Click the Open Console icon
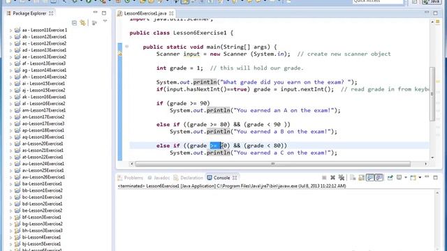Viewport: 447px width, 251px height. coord(413,178)
